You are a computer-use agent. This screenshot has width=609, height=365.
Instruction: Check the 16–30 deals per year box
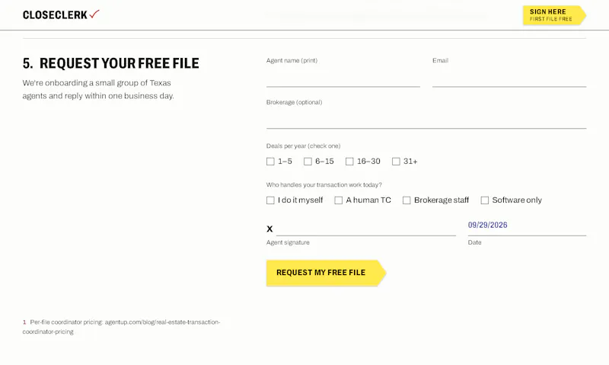click(349, 162)
